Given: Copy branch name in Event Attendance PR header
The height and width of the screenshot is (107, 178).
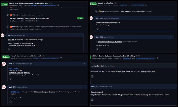Looking at the screenshot, I should [61, 58].
